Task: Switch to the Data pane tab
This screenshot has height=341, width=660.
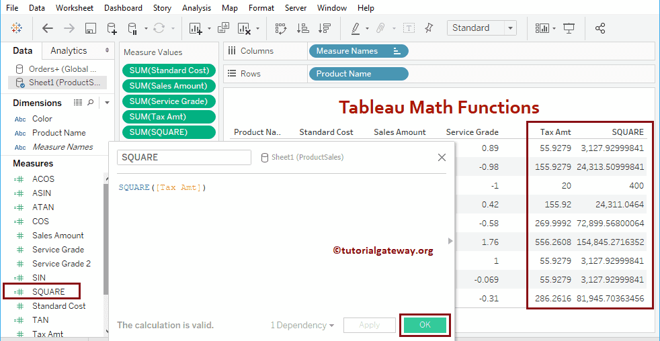Action: point(23,51)
